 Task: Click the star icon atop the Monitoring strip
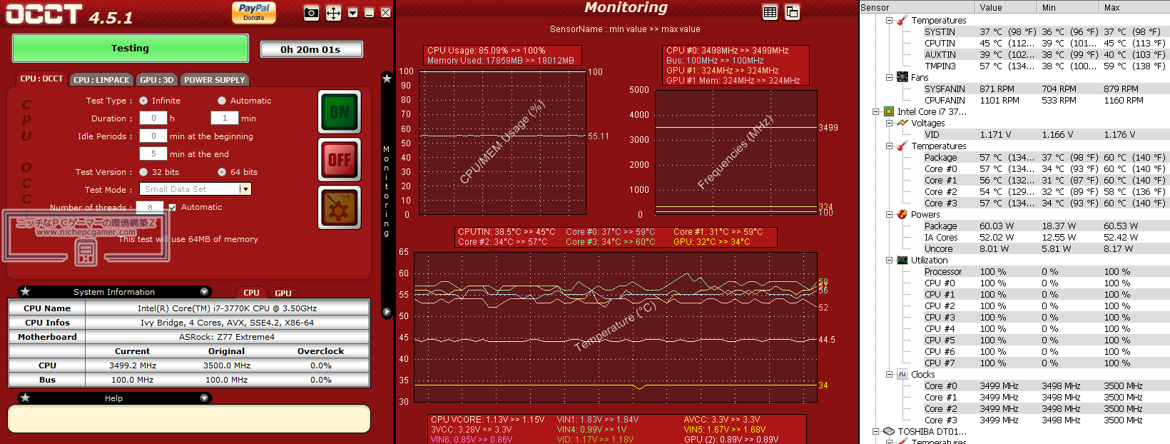point(387,79)
